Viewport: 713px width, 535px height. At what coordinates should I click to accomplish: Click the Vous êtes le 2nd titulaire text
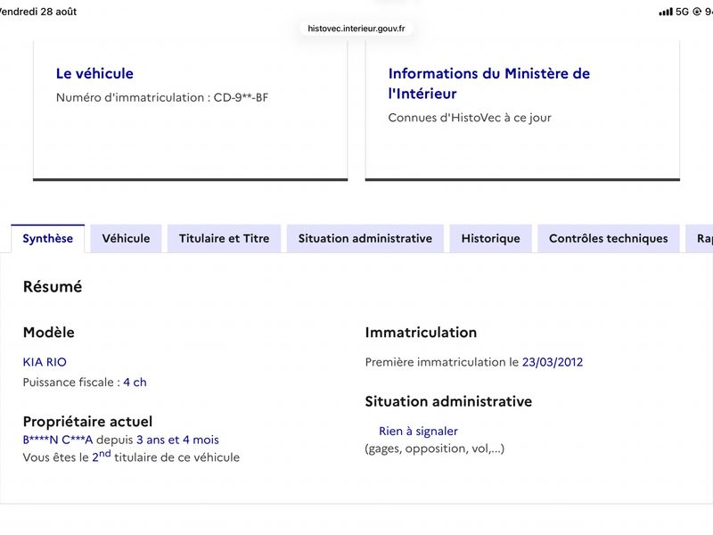(131, 457)
